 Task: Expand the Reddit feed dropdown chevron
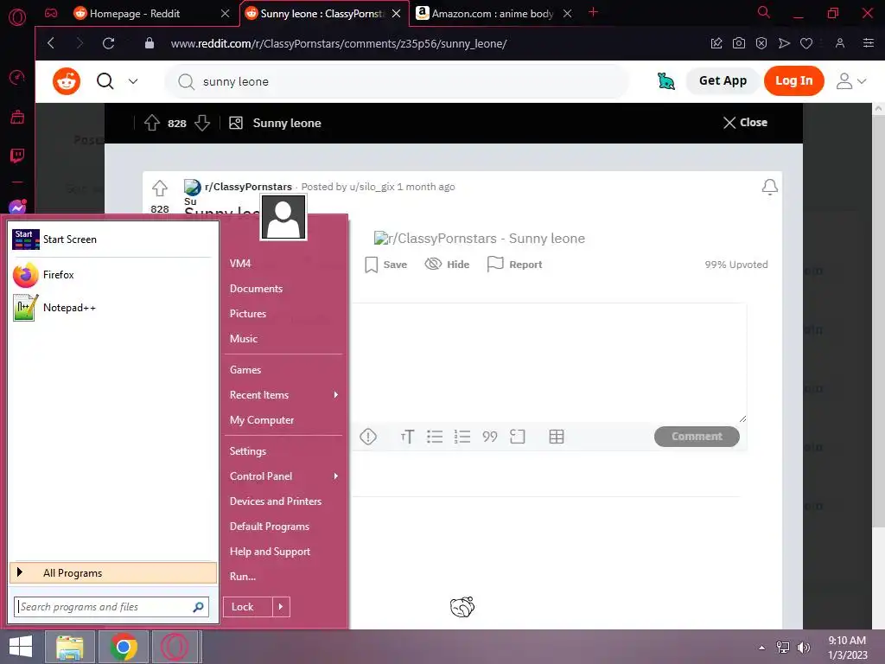tap(133, 81)
